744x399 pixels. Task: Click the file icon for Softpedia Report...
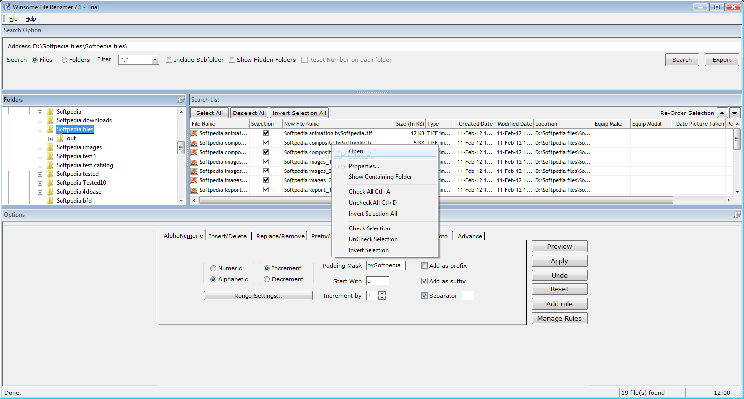click(195, 190)
